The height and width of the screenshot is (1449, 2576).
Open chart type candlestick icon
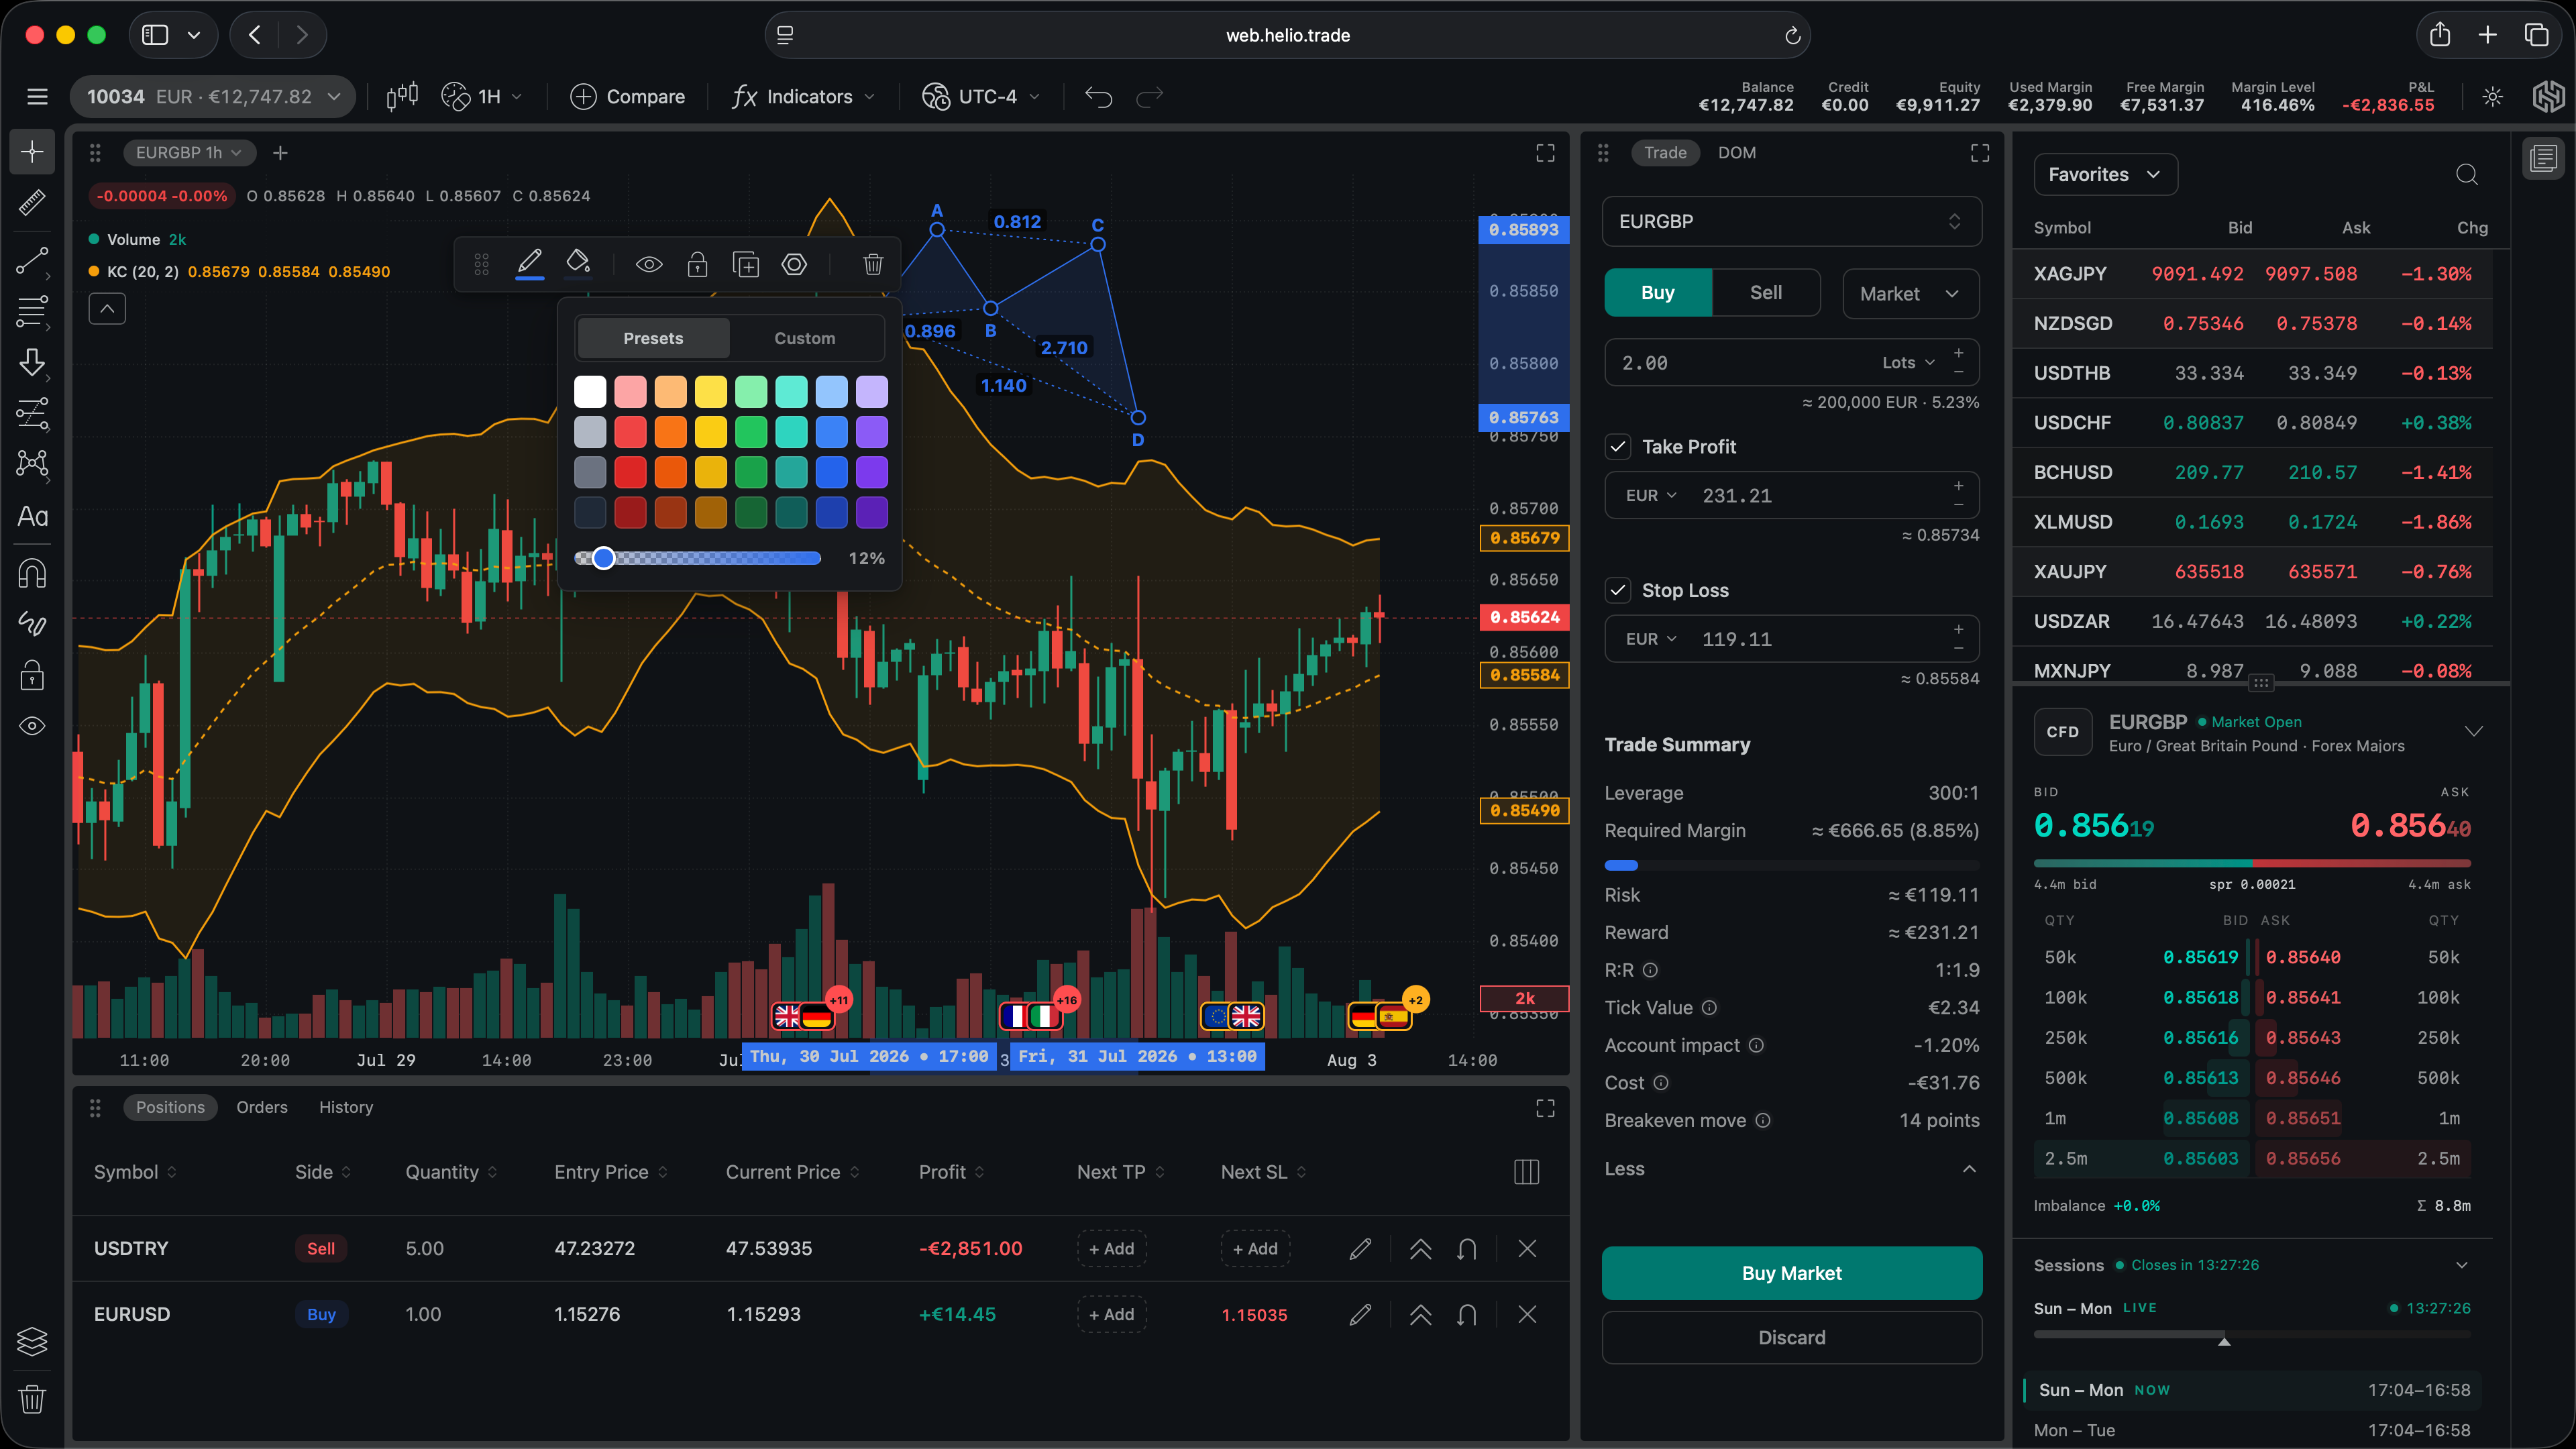tap(402, 97)
